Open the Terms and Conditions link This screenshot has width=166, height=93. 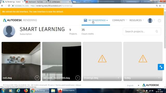(65, 85)
